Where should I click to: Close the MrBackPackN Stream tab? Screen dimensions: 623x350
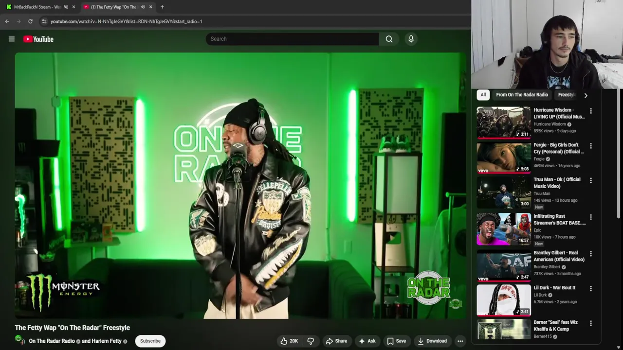pos(73,7)
